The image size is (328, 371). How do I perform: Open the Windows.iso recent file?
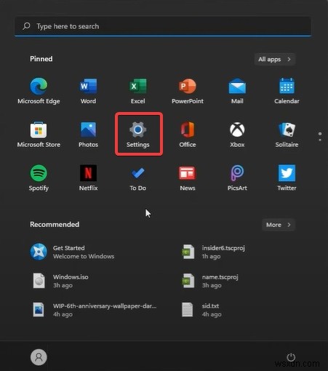click(x=60, y=281)
